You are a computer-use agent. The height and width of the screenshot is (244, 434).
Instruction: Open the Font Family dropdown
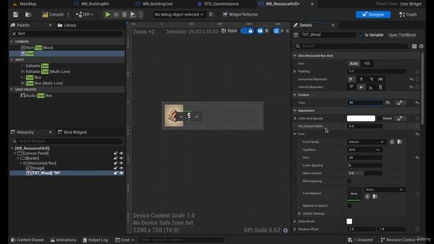click(366, 142)
